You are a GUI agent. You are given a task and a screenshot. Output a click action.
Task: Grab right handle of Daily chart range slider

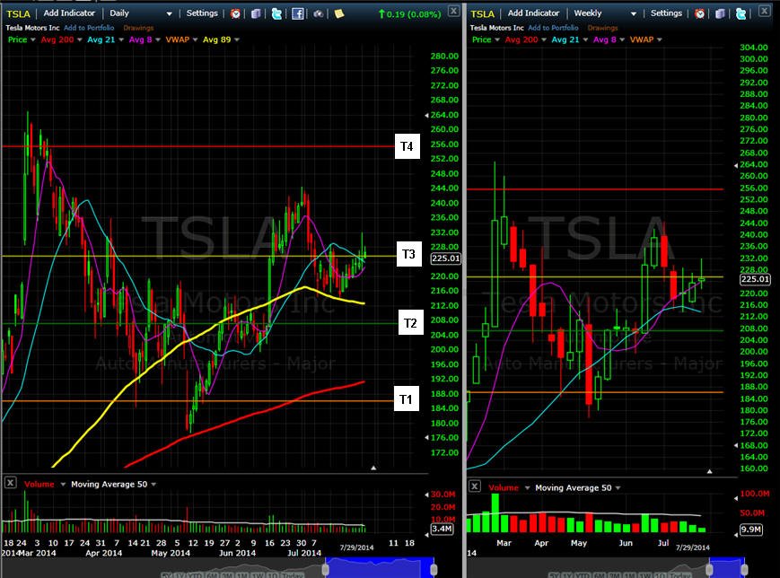tap(434, 568)
